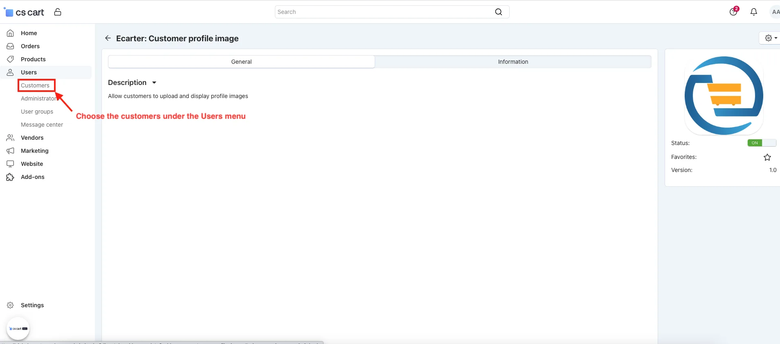This screenshot has height=344, width=780.
Task: Go back using the left arrow
Action: tap(108, 38)
